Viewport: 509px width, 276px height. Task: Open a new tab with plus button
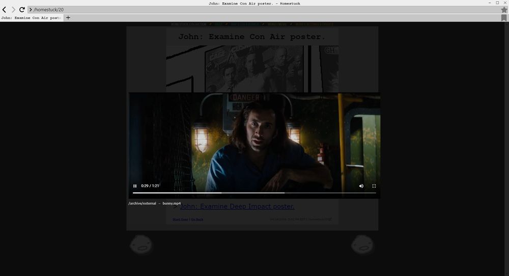click(68, 18)
